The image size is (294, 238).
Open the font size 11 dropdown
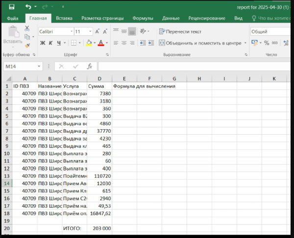pyautogui.click(x=90, y=31)
